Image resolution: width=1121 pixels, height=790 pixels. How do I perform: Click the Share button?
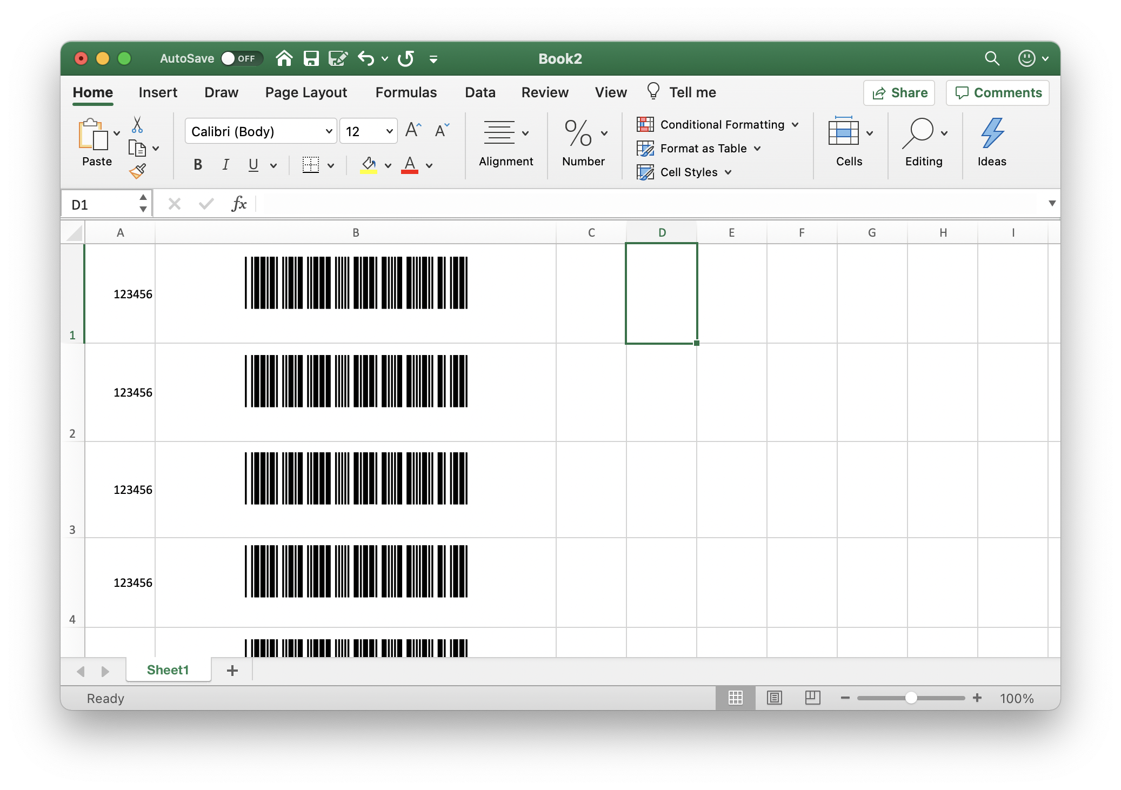coord(899,92)
